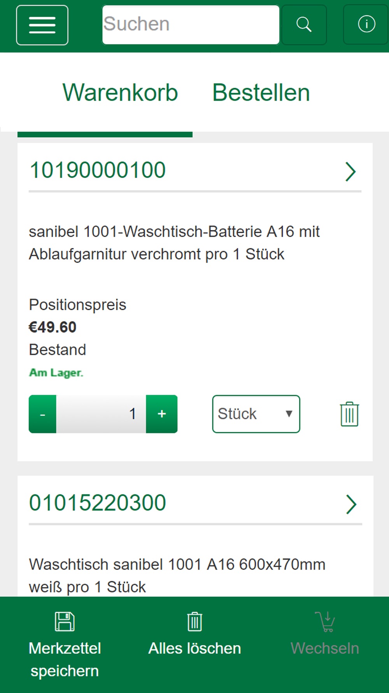
Task: Click the floppy disk save icon
Action: pyautogui.click(x=65, y=621)
